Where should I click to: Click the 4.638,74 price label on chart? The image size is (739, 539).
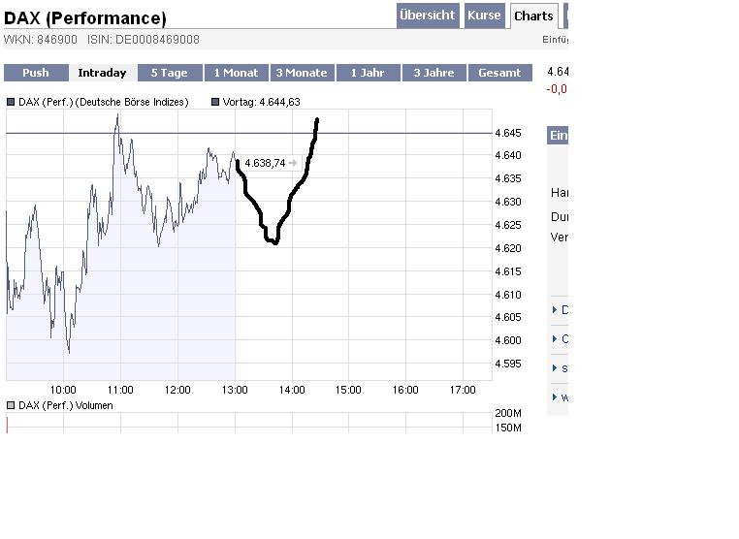click(265, 163)
